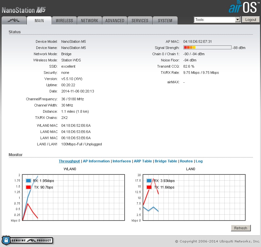Open the NETWORK tab

(90, 21)
